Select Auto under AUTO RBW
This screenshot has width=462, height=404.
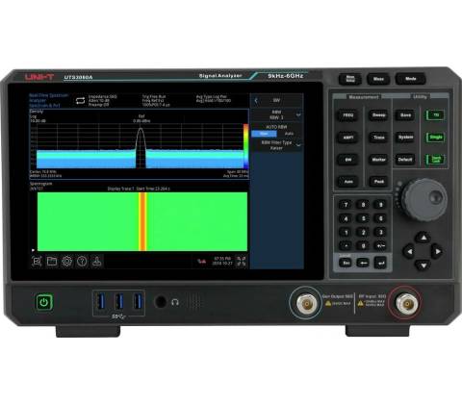pos(289,134)
